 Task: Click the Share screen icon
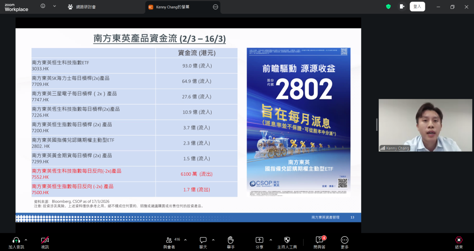coord(259,240)
